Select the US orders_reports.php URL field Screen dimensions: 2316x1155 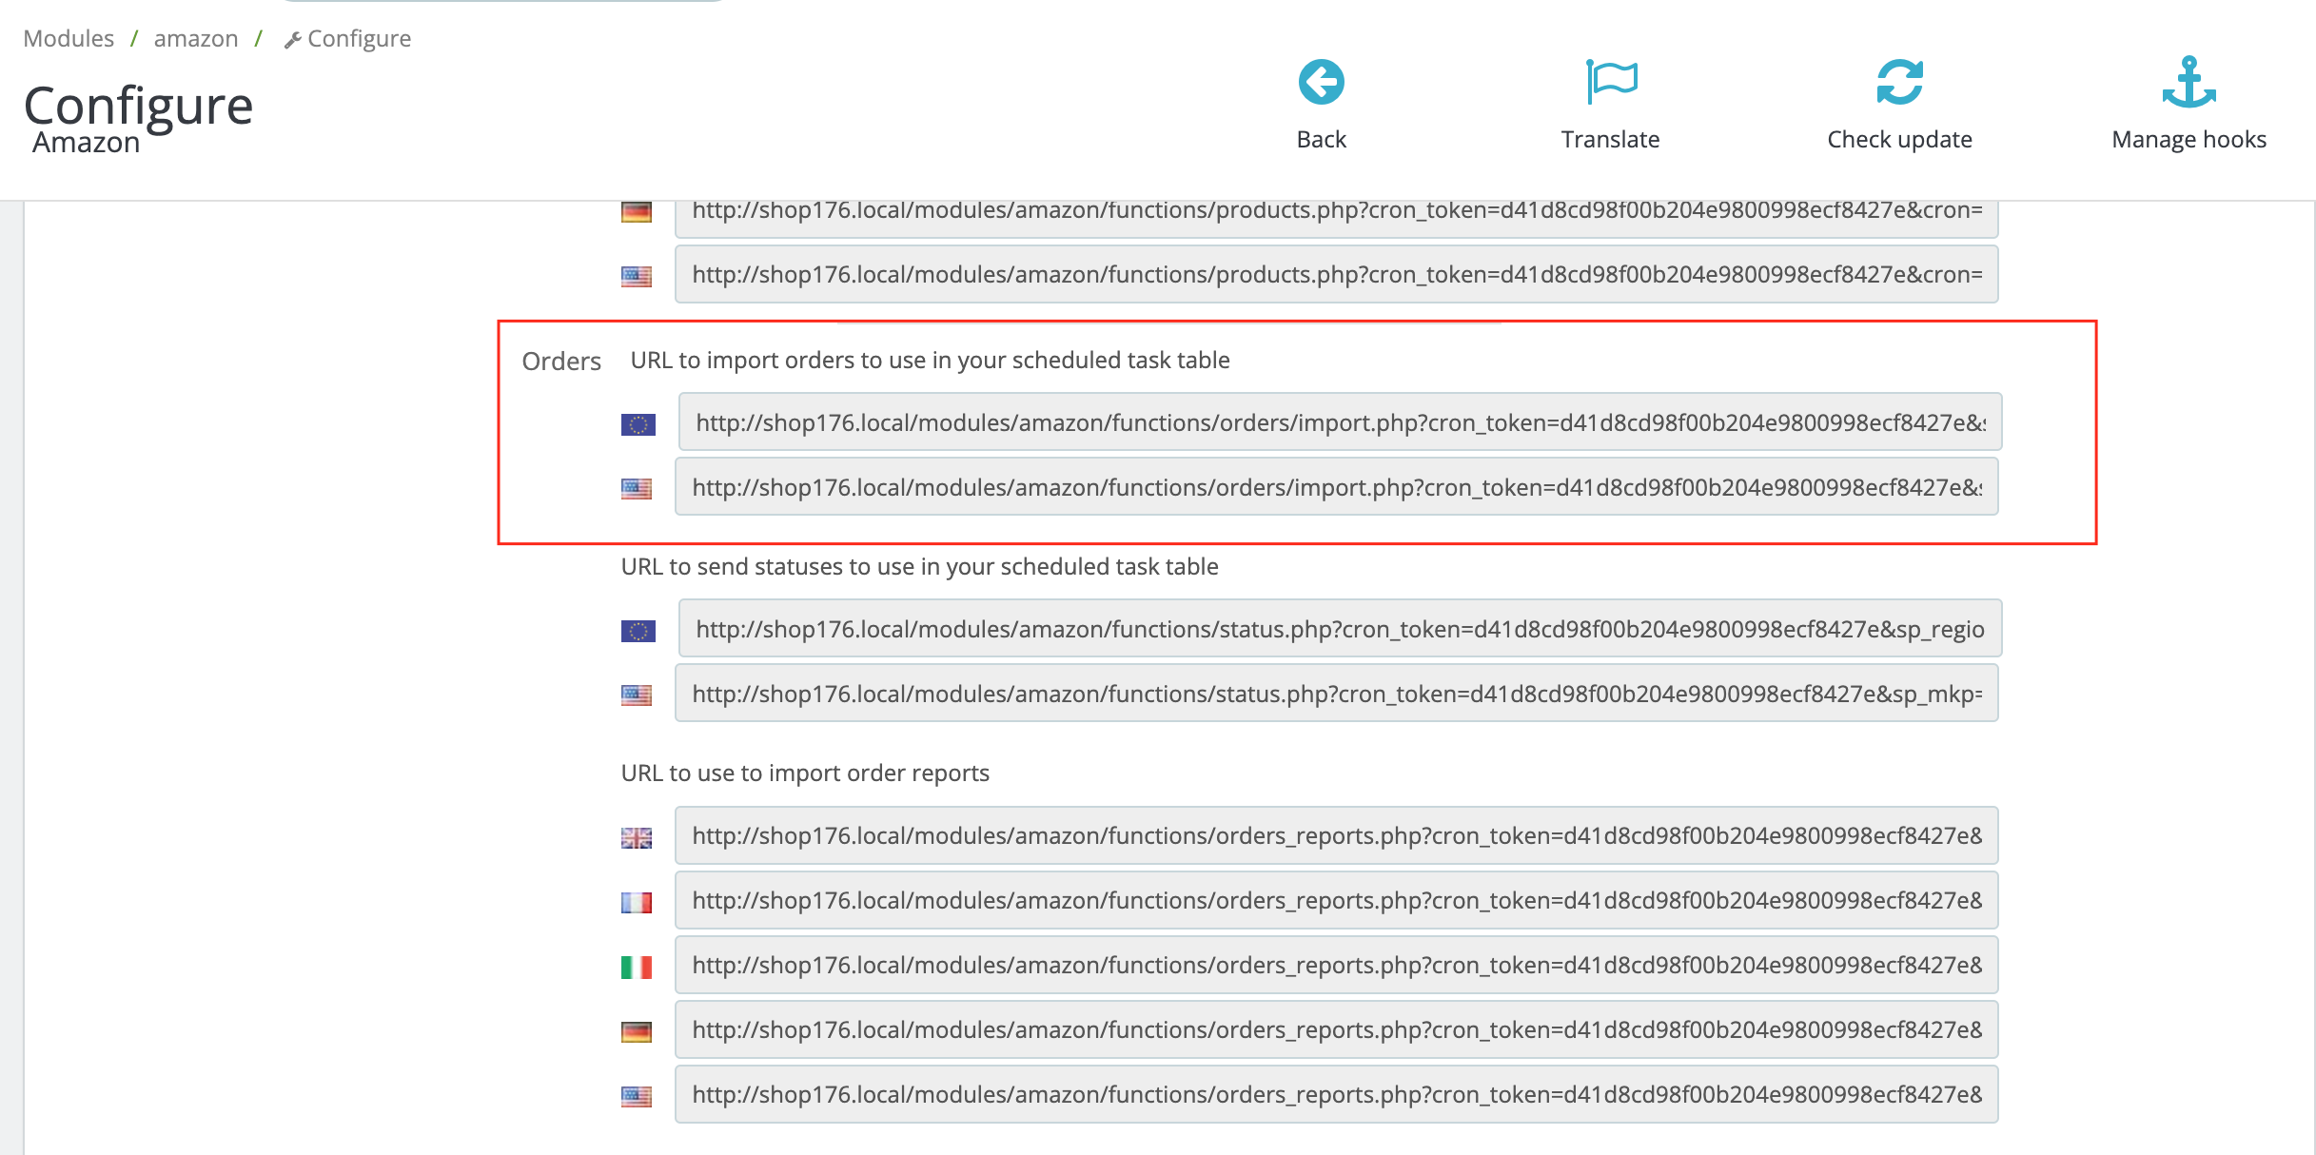[x=1336, y=1093]
